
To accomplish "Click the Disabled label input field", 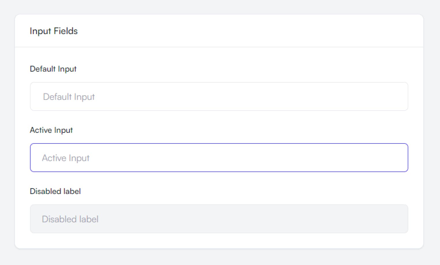I will tap(219, 219).
